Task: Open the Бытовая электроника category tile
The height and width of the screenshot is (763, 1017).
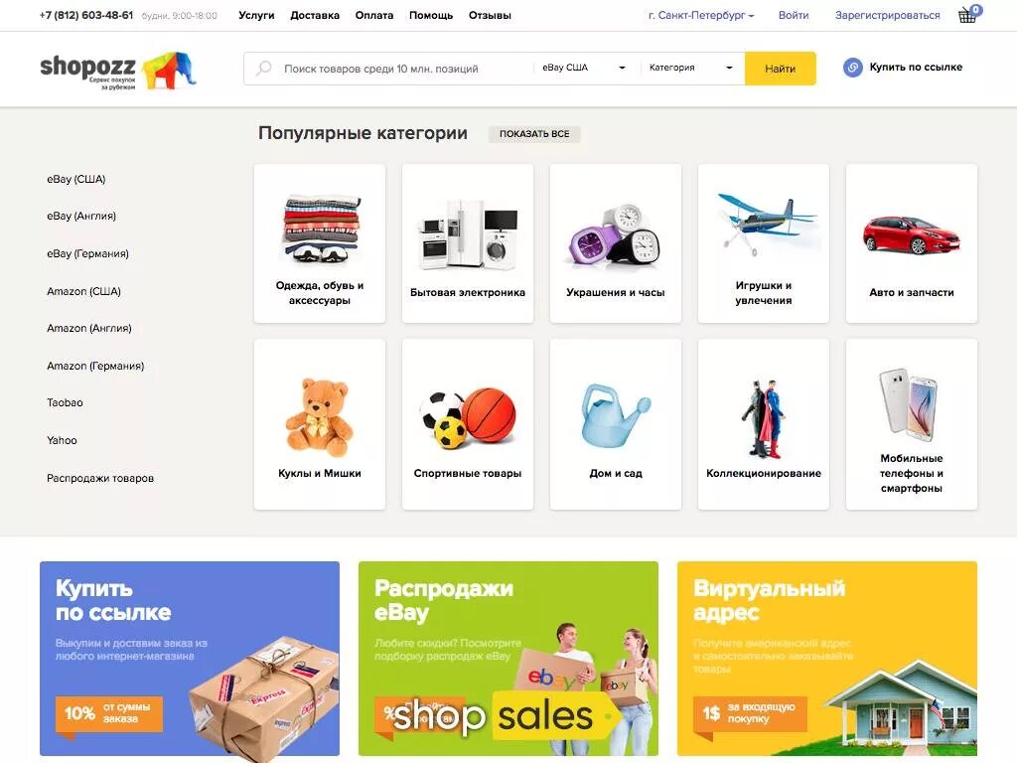Action: coord(468,243)
